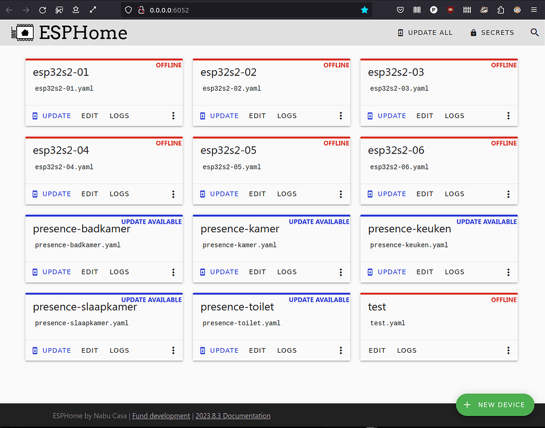This screenshot has width=545, height=428.
Task: Open the ESPHome search icon
Action: (534, 33)
